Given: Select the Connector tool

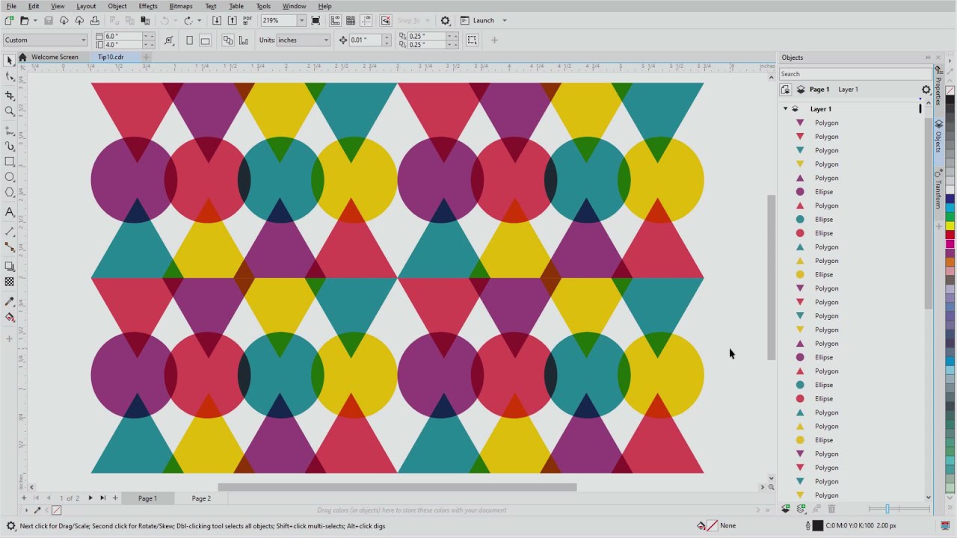Looking at the screenshot, I should tap(10, 247).
